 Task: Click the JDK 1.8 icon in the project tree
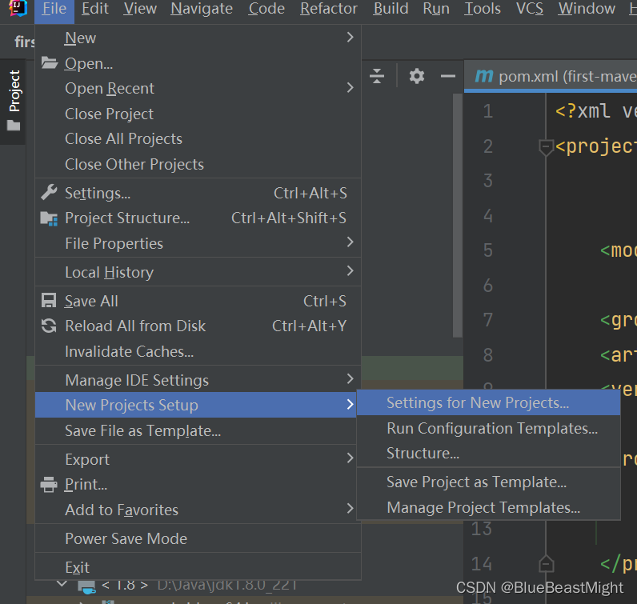click(86, 586)
